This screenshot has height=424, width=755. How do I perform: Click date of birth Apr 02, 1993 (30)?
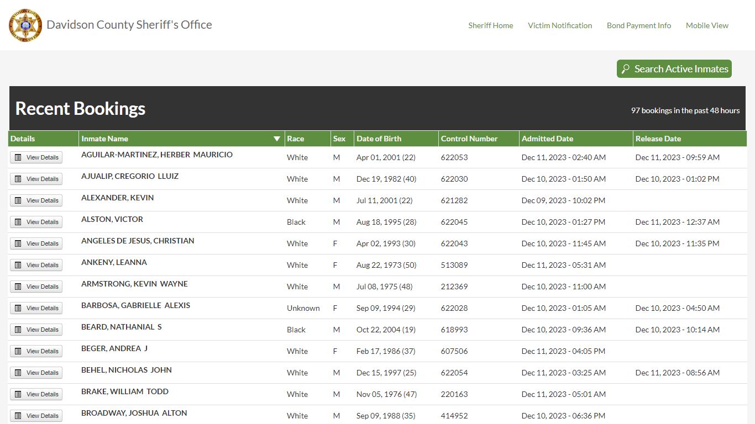pyautogui.click(x=386, y=243)
